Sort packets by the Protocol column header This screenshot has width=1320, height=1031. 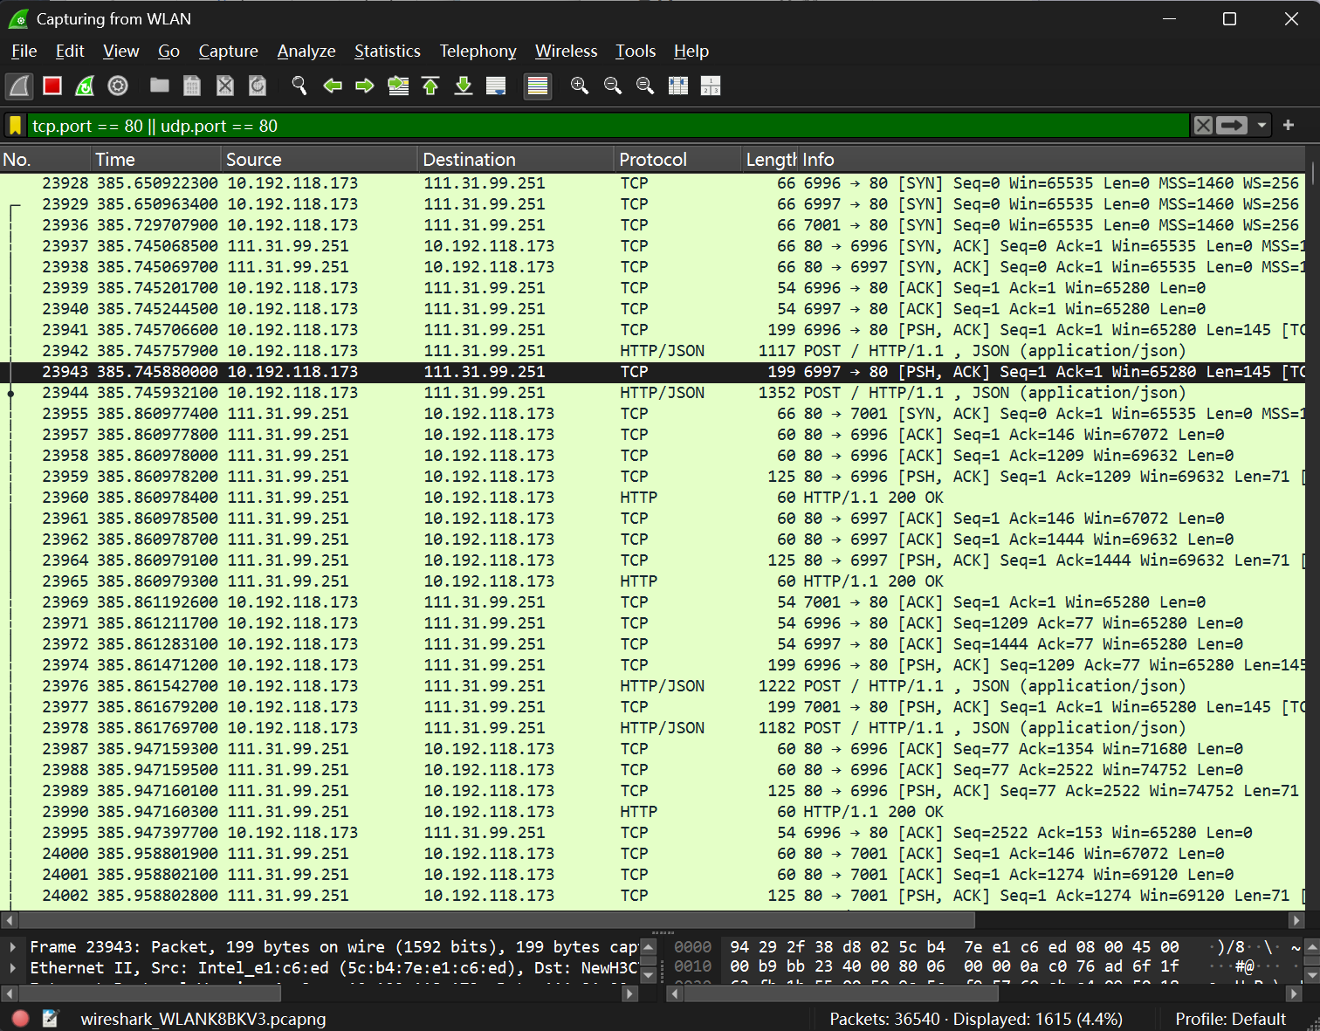coord(677,160)
